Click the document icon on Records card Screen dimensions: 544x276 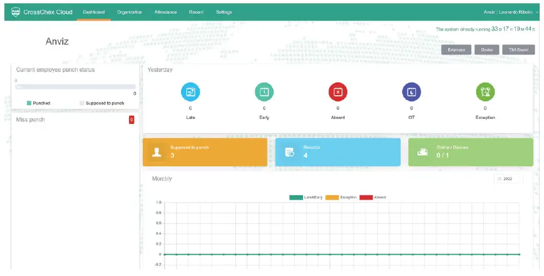click(x=290, y=152)
